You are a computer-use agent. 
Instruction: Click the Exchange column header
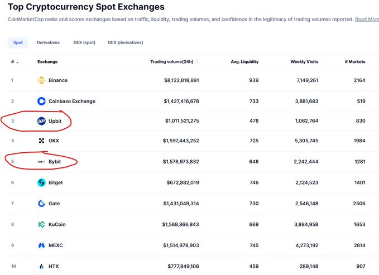(47, 61)
